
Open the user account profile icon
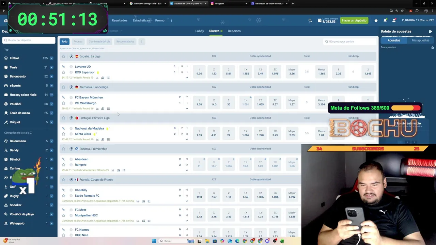(x=394, y=20)
